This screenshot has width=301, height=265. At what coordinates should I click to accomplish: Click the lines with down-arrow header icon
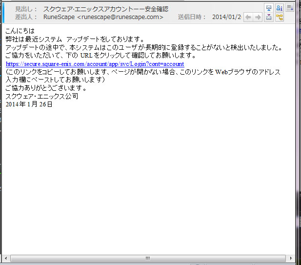pyautogui.click(x=290, y=8)
